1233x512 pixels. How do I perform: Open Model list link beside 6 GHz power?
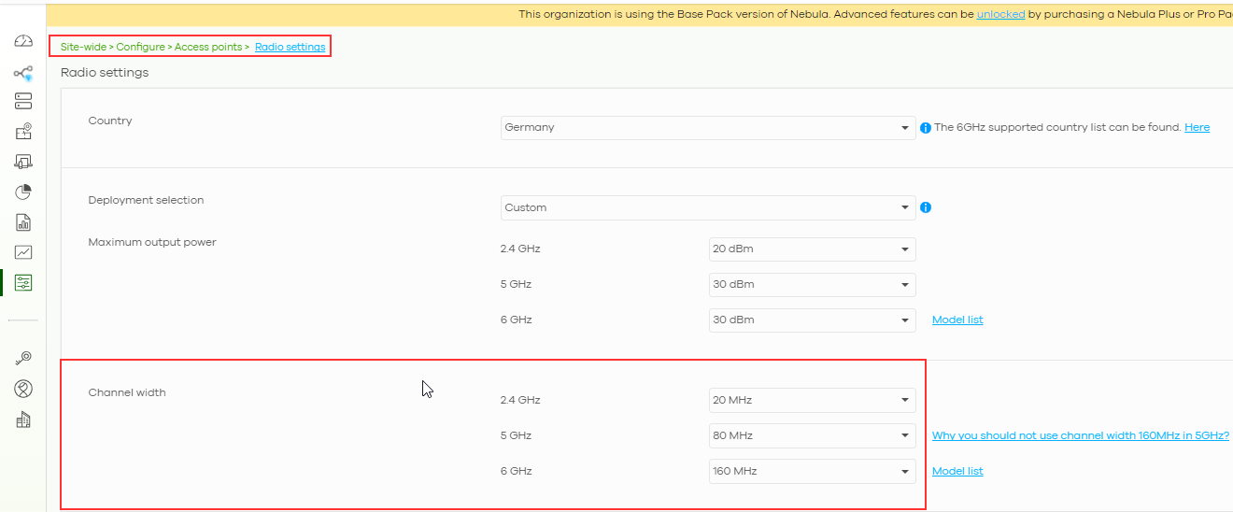coord(957,320)
